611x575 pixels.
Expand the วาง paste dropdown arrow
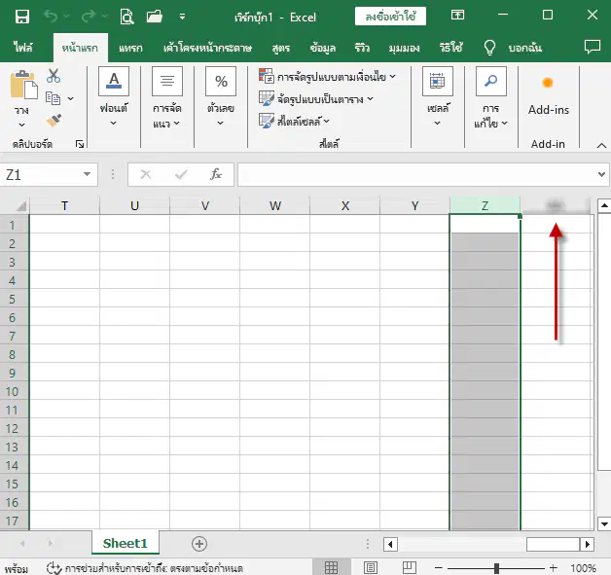(x=21, y=126)
